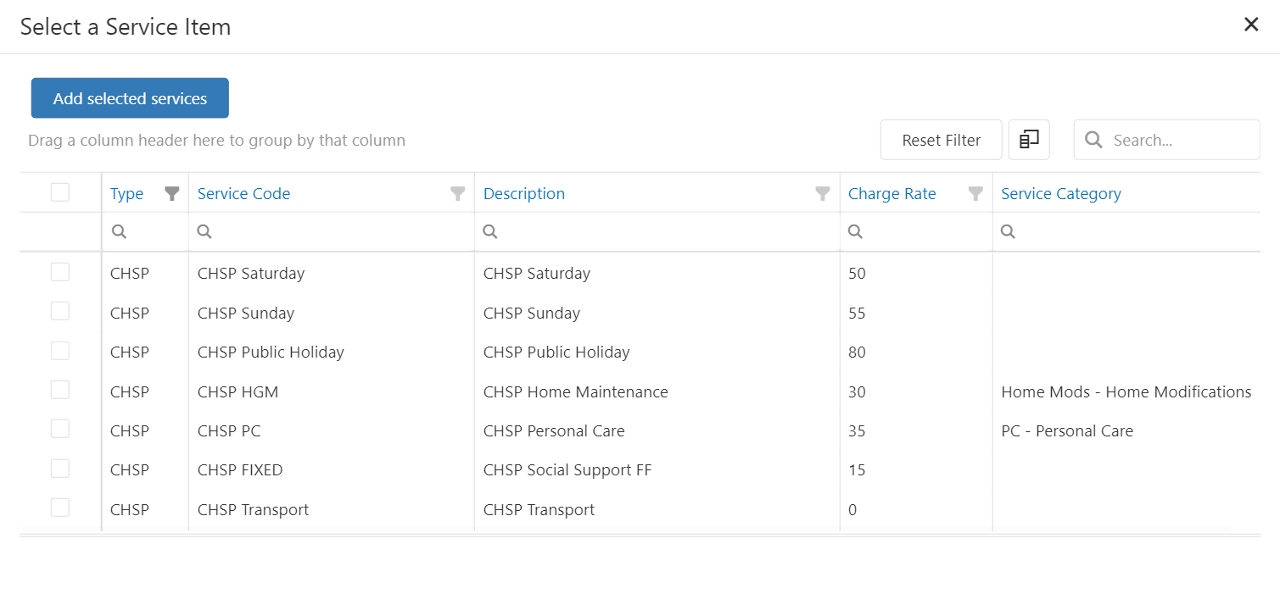Tick the CHSP Sunday row checkbox

[60, 311]
